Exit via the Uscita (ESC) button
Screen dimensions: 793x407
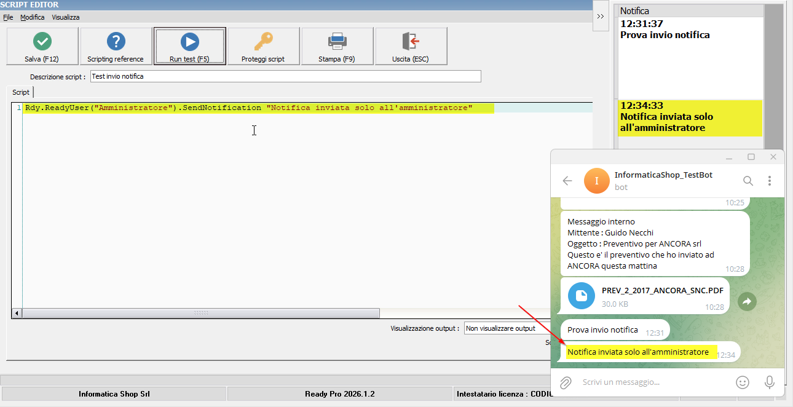click(x=411, y=46)
